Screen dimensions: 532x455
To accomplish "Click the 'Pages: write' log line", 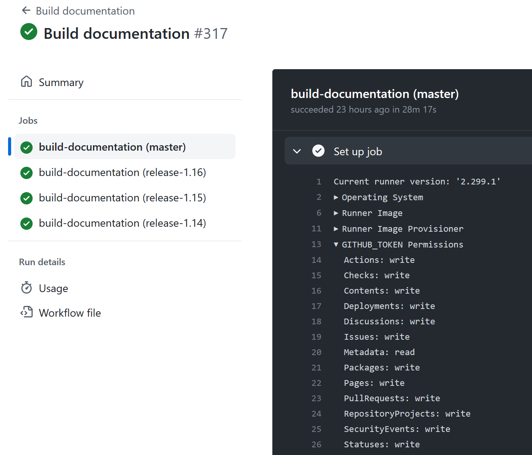I will 374,383.
